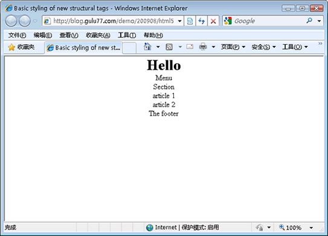Click the status bar security lock icon
Image resolution: width=328 pixels, height=236 pixels.
[x=260, y=228]
